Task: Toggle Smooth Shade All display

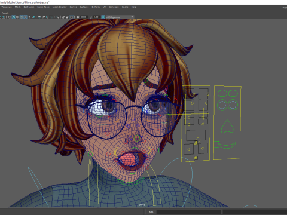Action: 14,17
